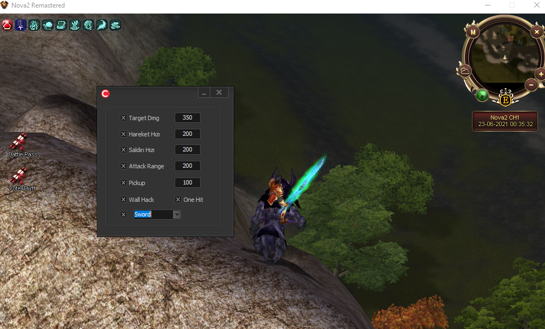Screen dimensions: 545x329
Task: Toggle the Attack Range checkbox
Action: (x=123, y=166)
